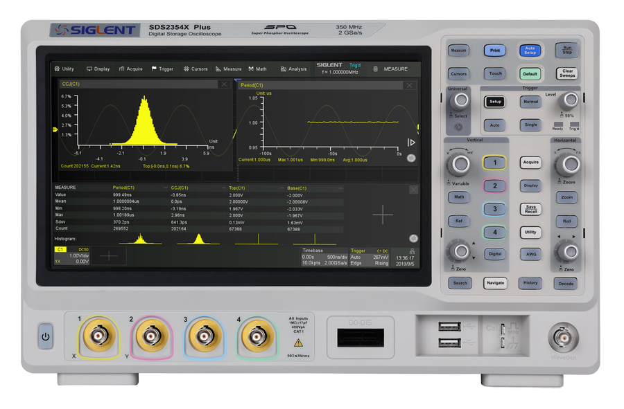Tap the round button beside the Histogram row

[413, 238]
